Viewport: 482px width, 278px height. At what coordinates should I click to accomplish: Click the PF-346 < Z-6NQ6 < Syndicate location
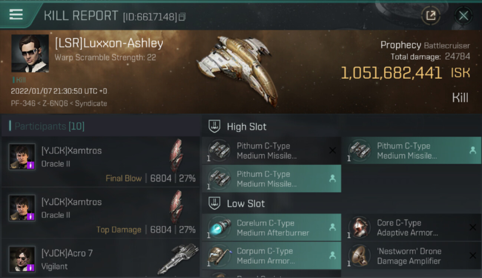[59, 103]
